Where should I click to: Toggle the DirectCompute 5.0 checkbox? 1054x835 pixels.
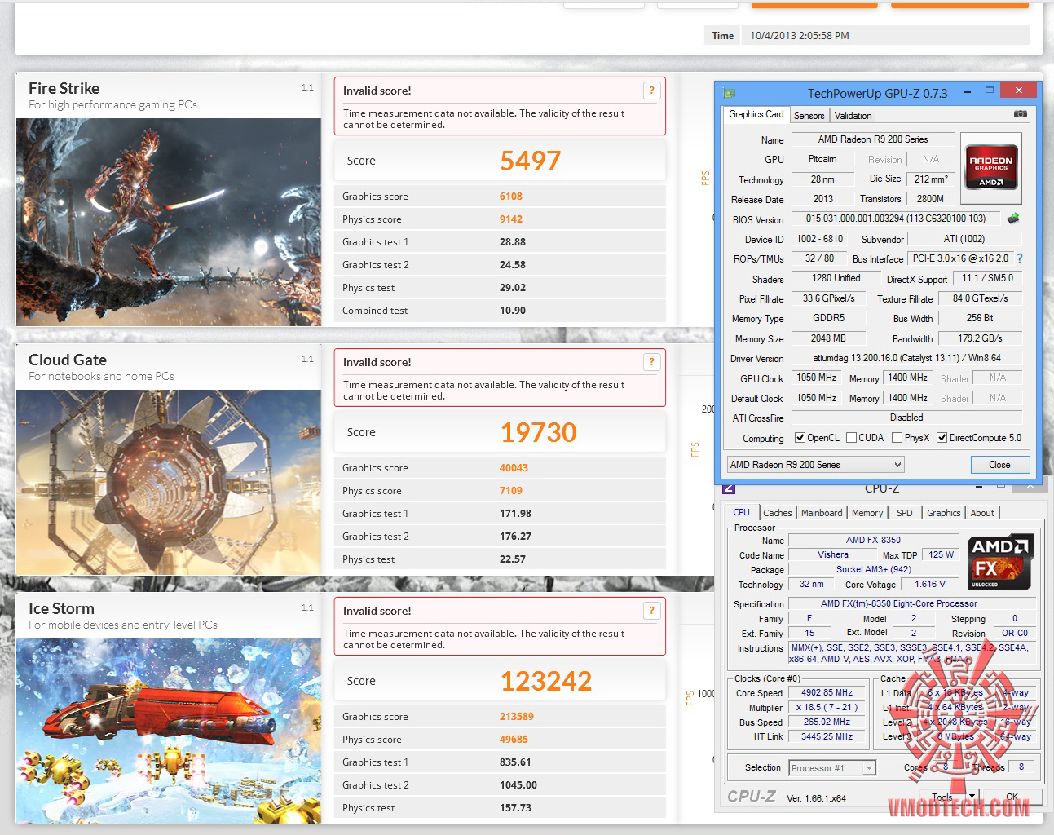(942, 438)
